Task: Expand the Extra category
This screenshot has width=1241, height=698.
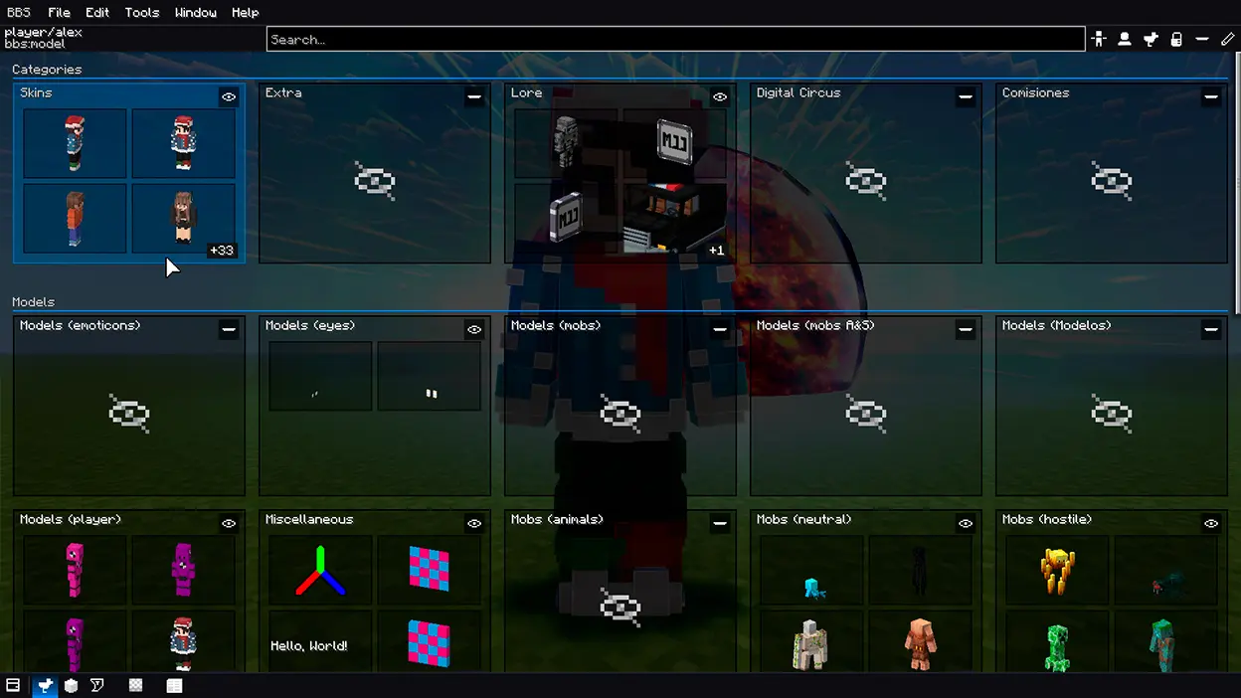Action: point(474,96)
